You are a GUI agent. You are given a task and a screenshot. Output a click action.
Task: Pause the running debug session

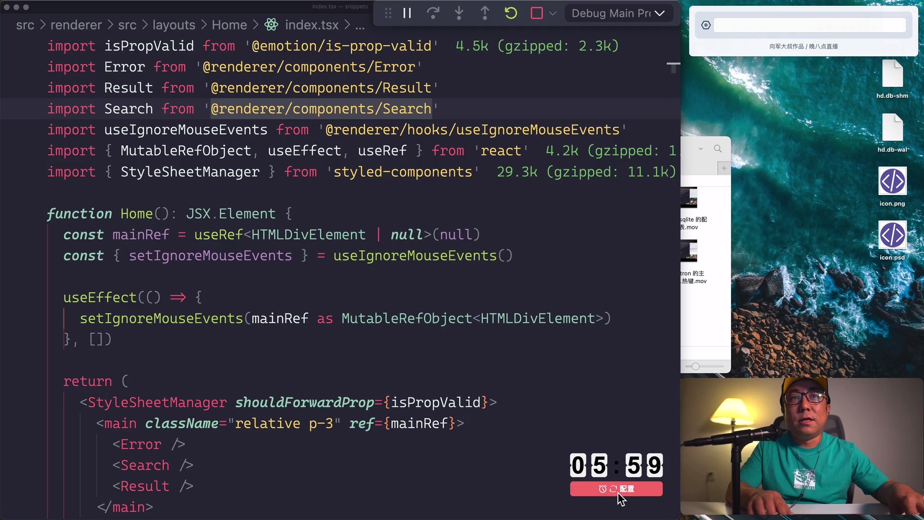click(407, 13)
